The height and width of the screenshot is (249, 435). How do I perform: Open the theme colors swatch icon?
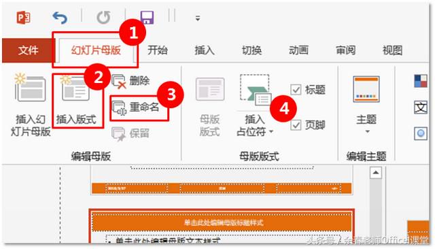click(421, 81)
